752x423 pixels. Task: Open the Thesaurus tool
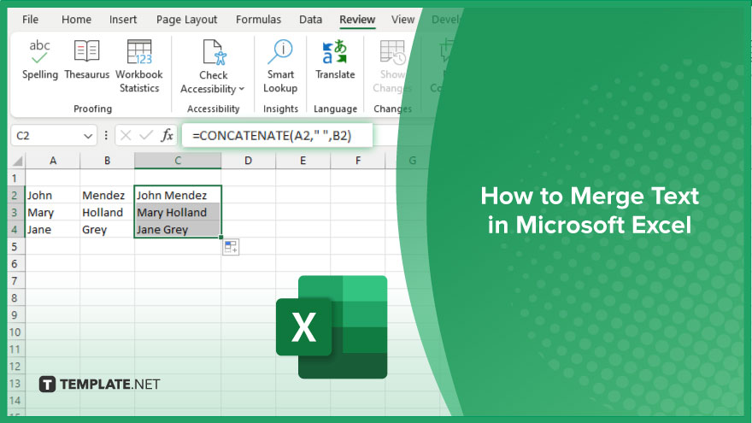pos(87,60)
